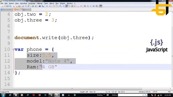The width and height of the screenshot is (173, 97).
Task: Open Find with the binoculars icon
Action: (40, 6)
